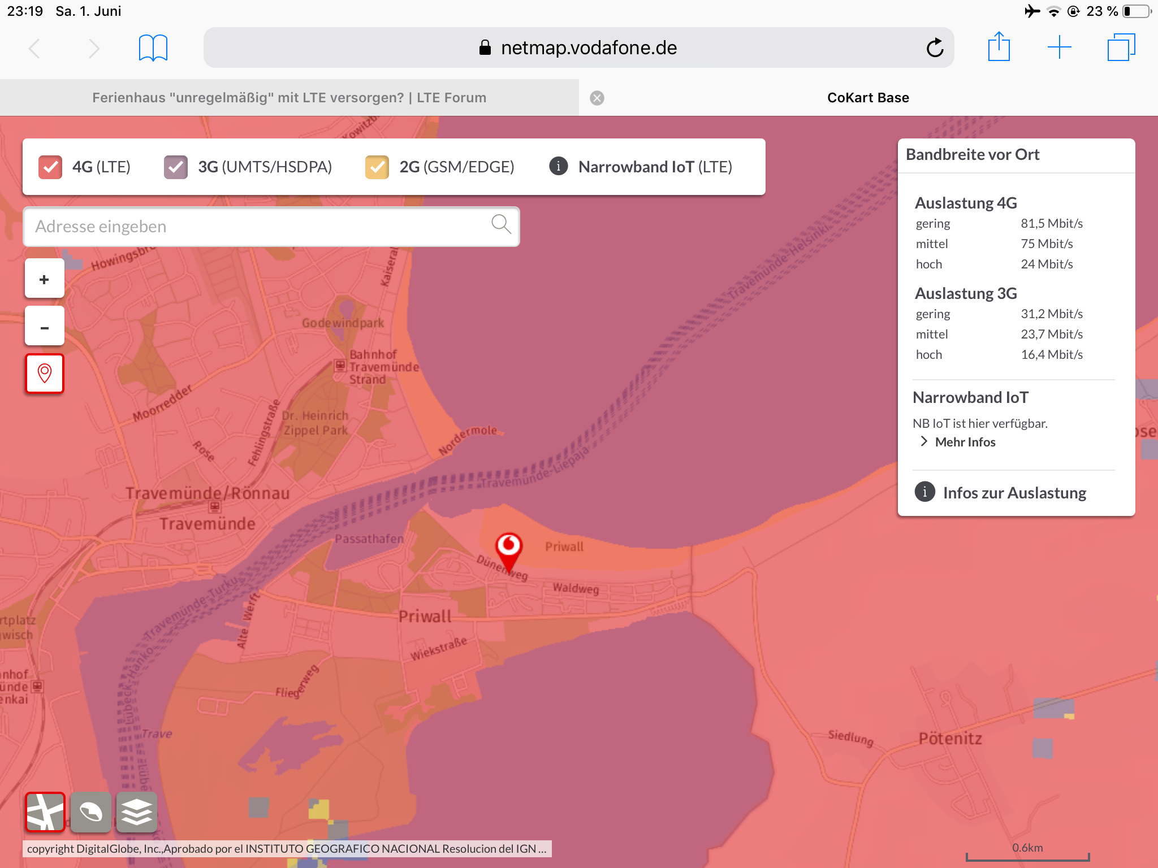Click the netmap.vodafone.de address bar

tap(578, 47)
